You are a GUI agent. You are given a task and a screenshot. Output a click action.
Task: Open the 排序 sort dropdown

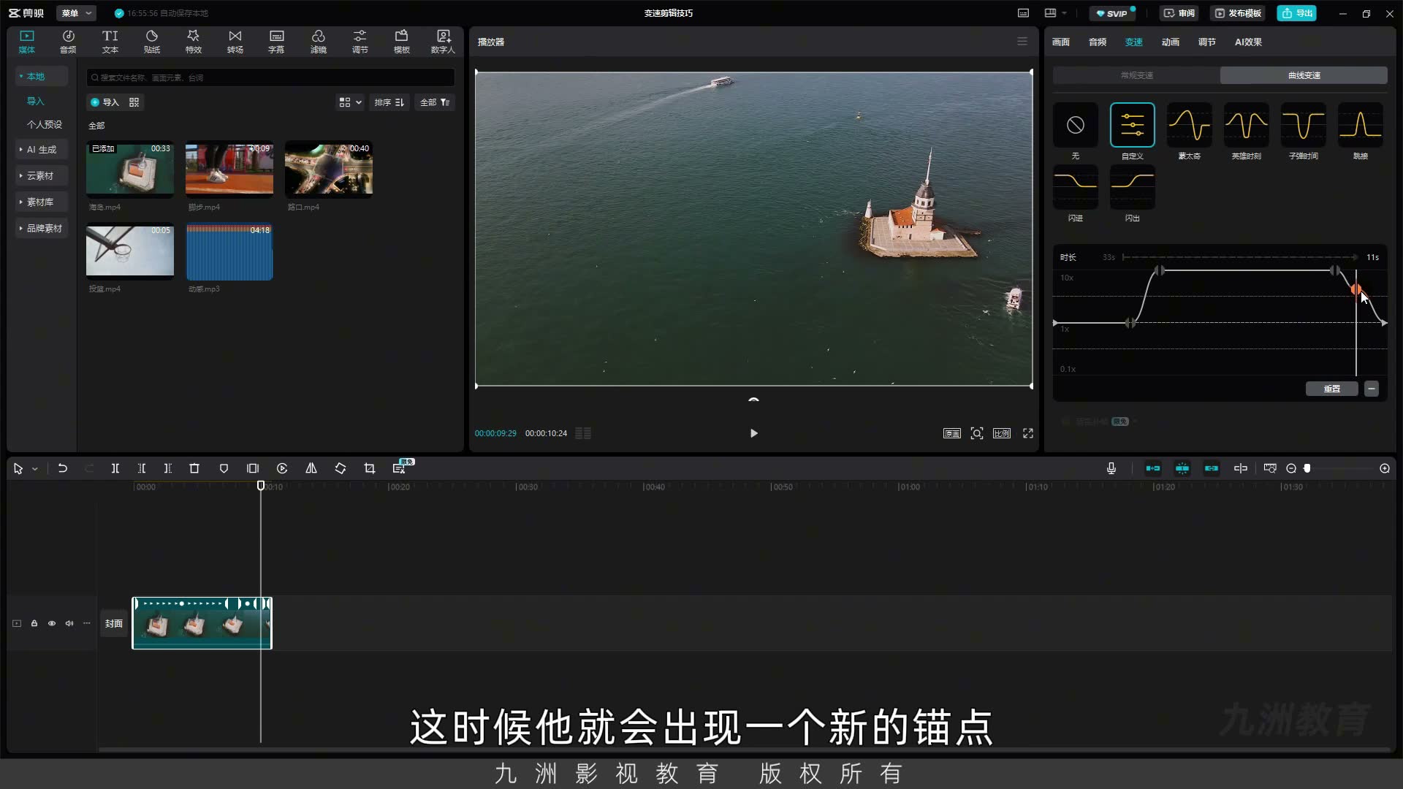(389, 102)
